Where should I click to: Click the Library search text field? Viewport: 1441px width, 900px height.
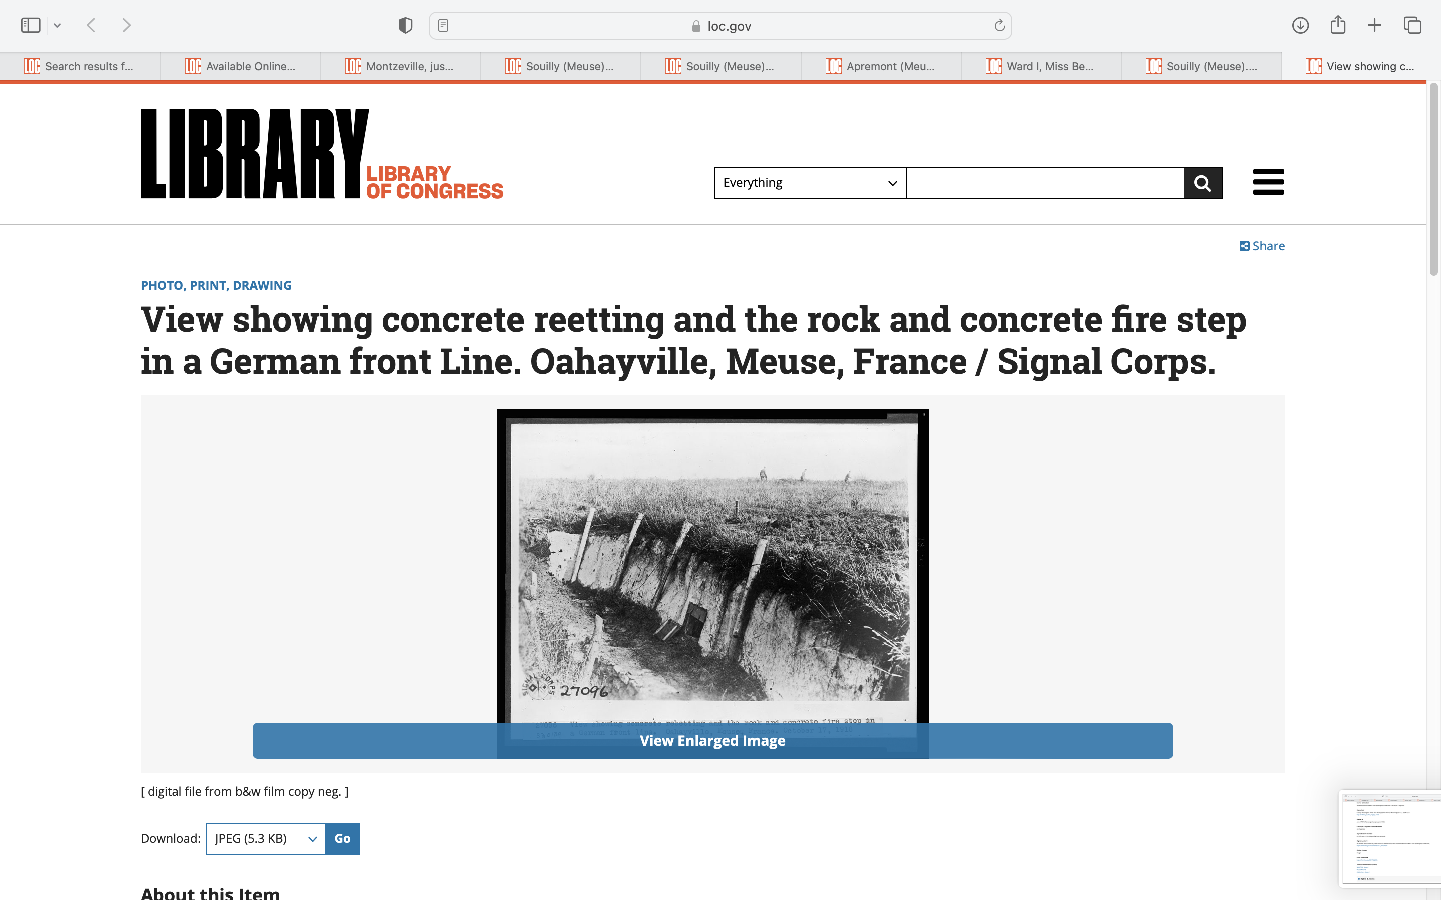pyautogui.click(x=1044, y=183)
